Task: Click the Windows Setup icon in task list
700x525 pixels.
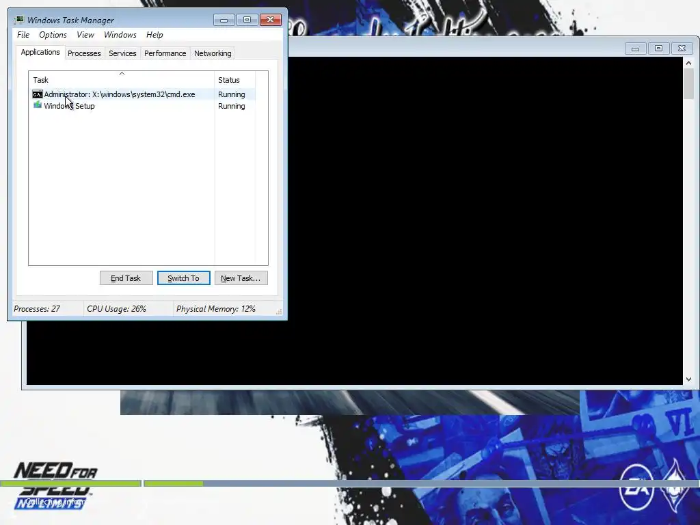Action: click(38, 105)
